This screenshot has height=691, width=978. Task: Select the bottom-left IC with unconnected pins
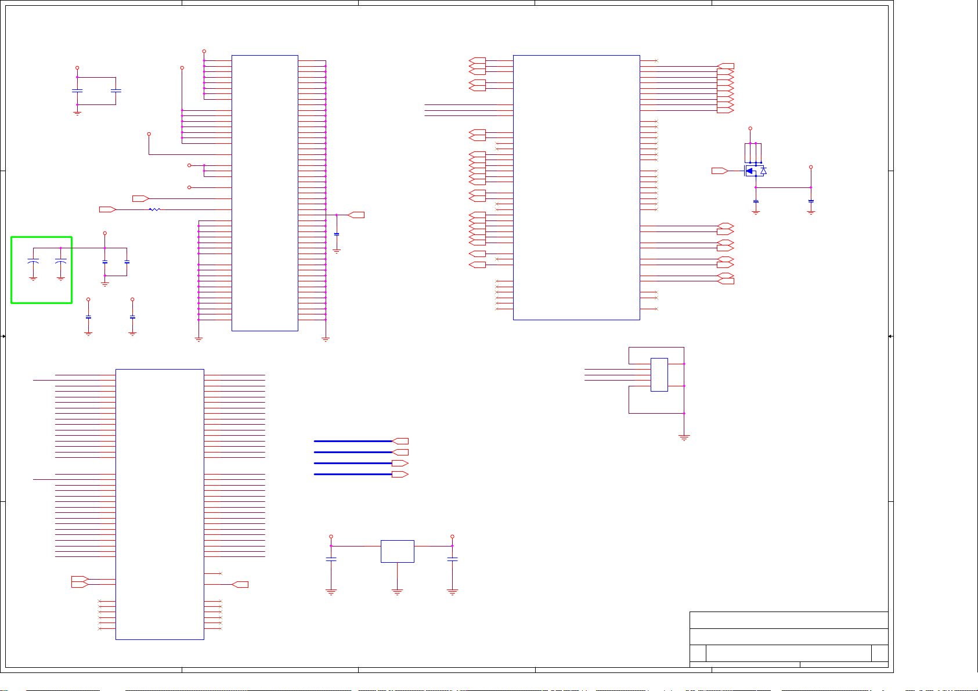point(160,504)
